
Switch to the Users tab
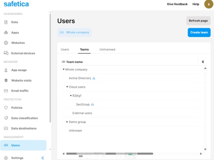(65, 49)
